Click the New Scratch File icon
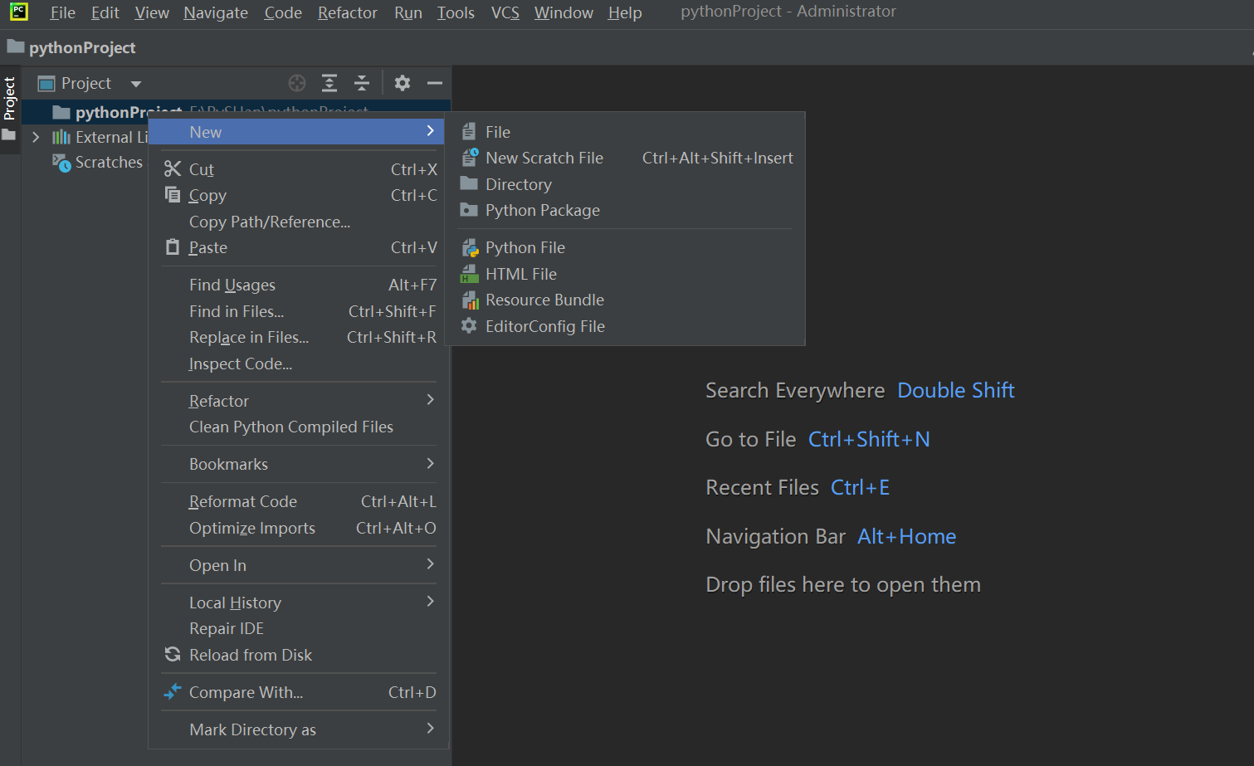The image size is (1254, 766). click(470, 157)
